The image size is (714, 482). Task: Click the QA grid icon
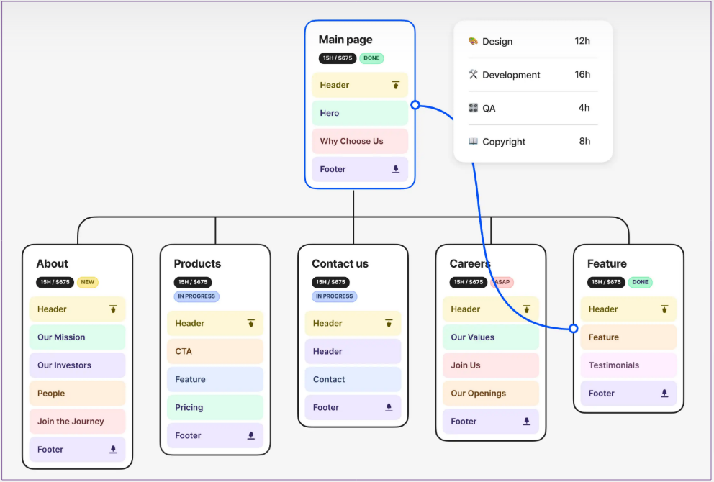point(473,108)
